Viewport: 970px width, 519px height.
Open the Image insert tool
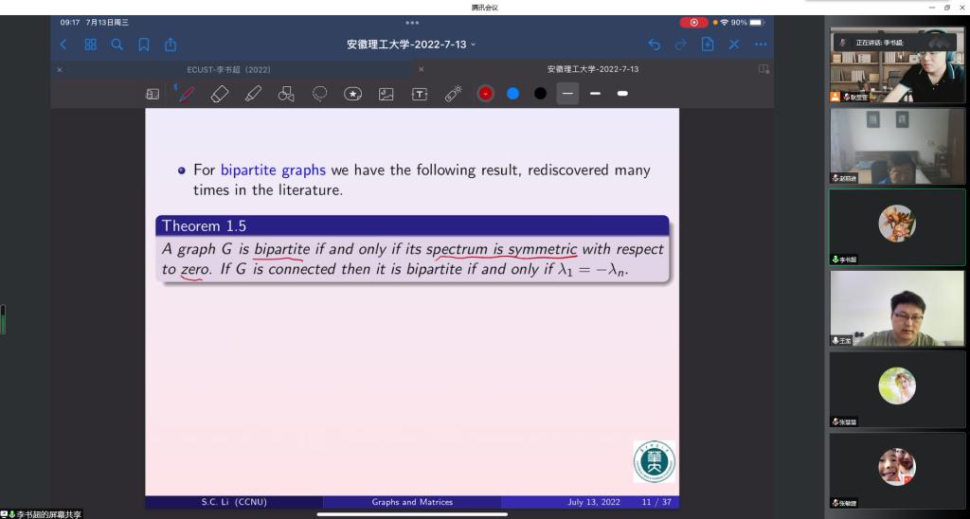(x=386, y=94)
